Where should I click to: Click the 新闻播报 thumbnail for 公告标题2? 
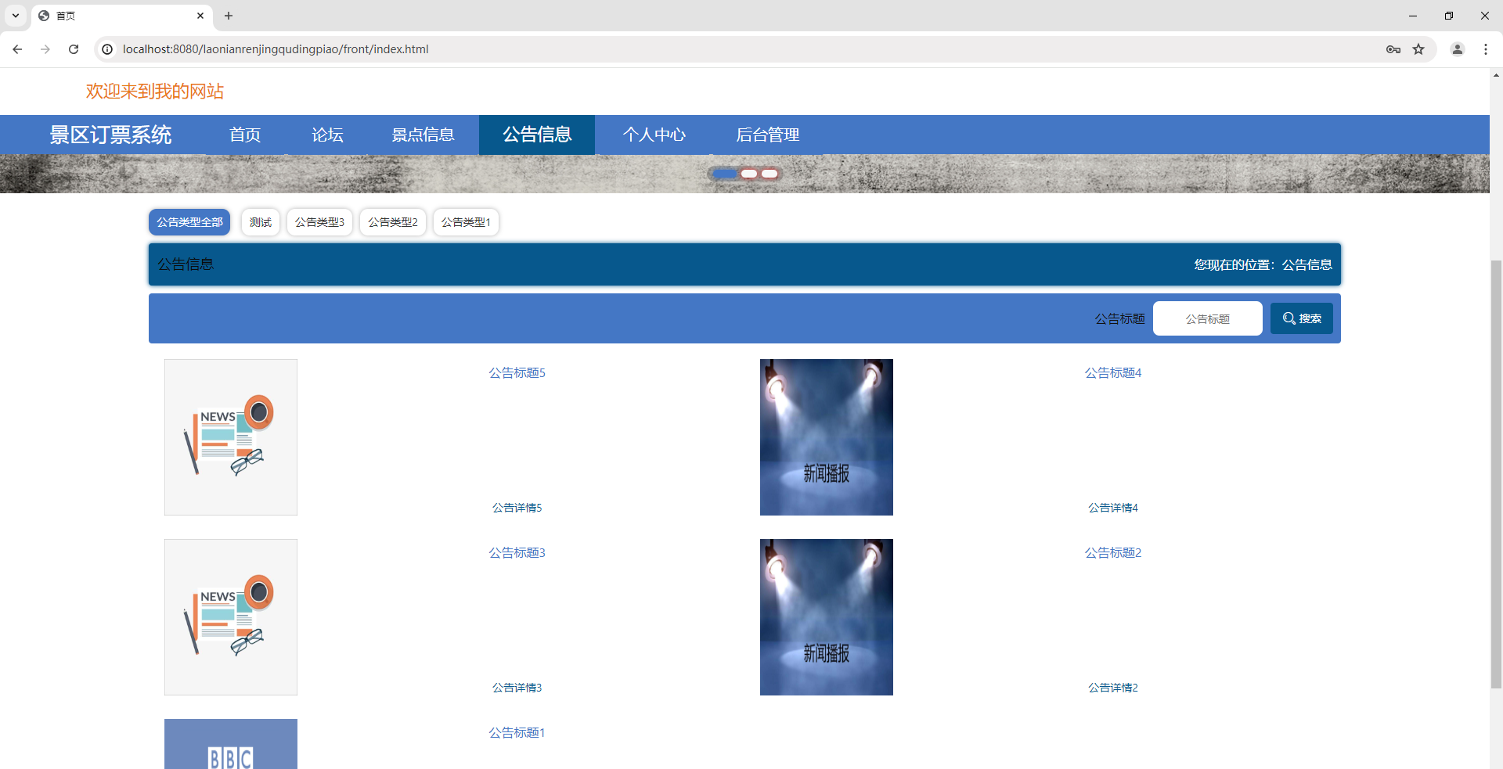click(827, 617)
